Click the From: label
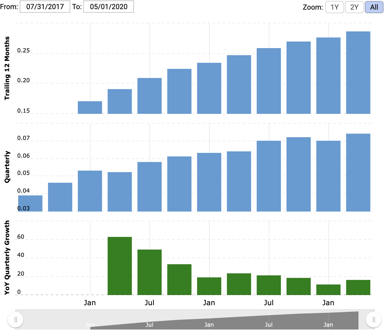The width and height of the screenshot is (384, 330). tap(9, 7)
